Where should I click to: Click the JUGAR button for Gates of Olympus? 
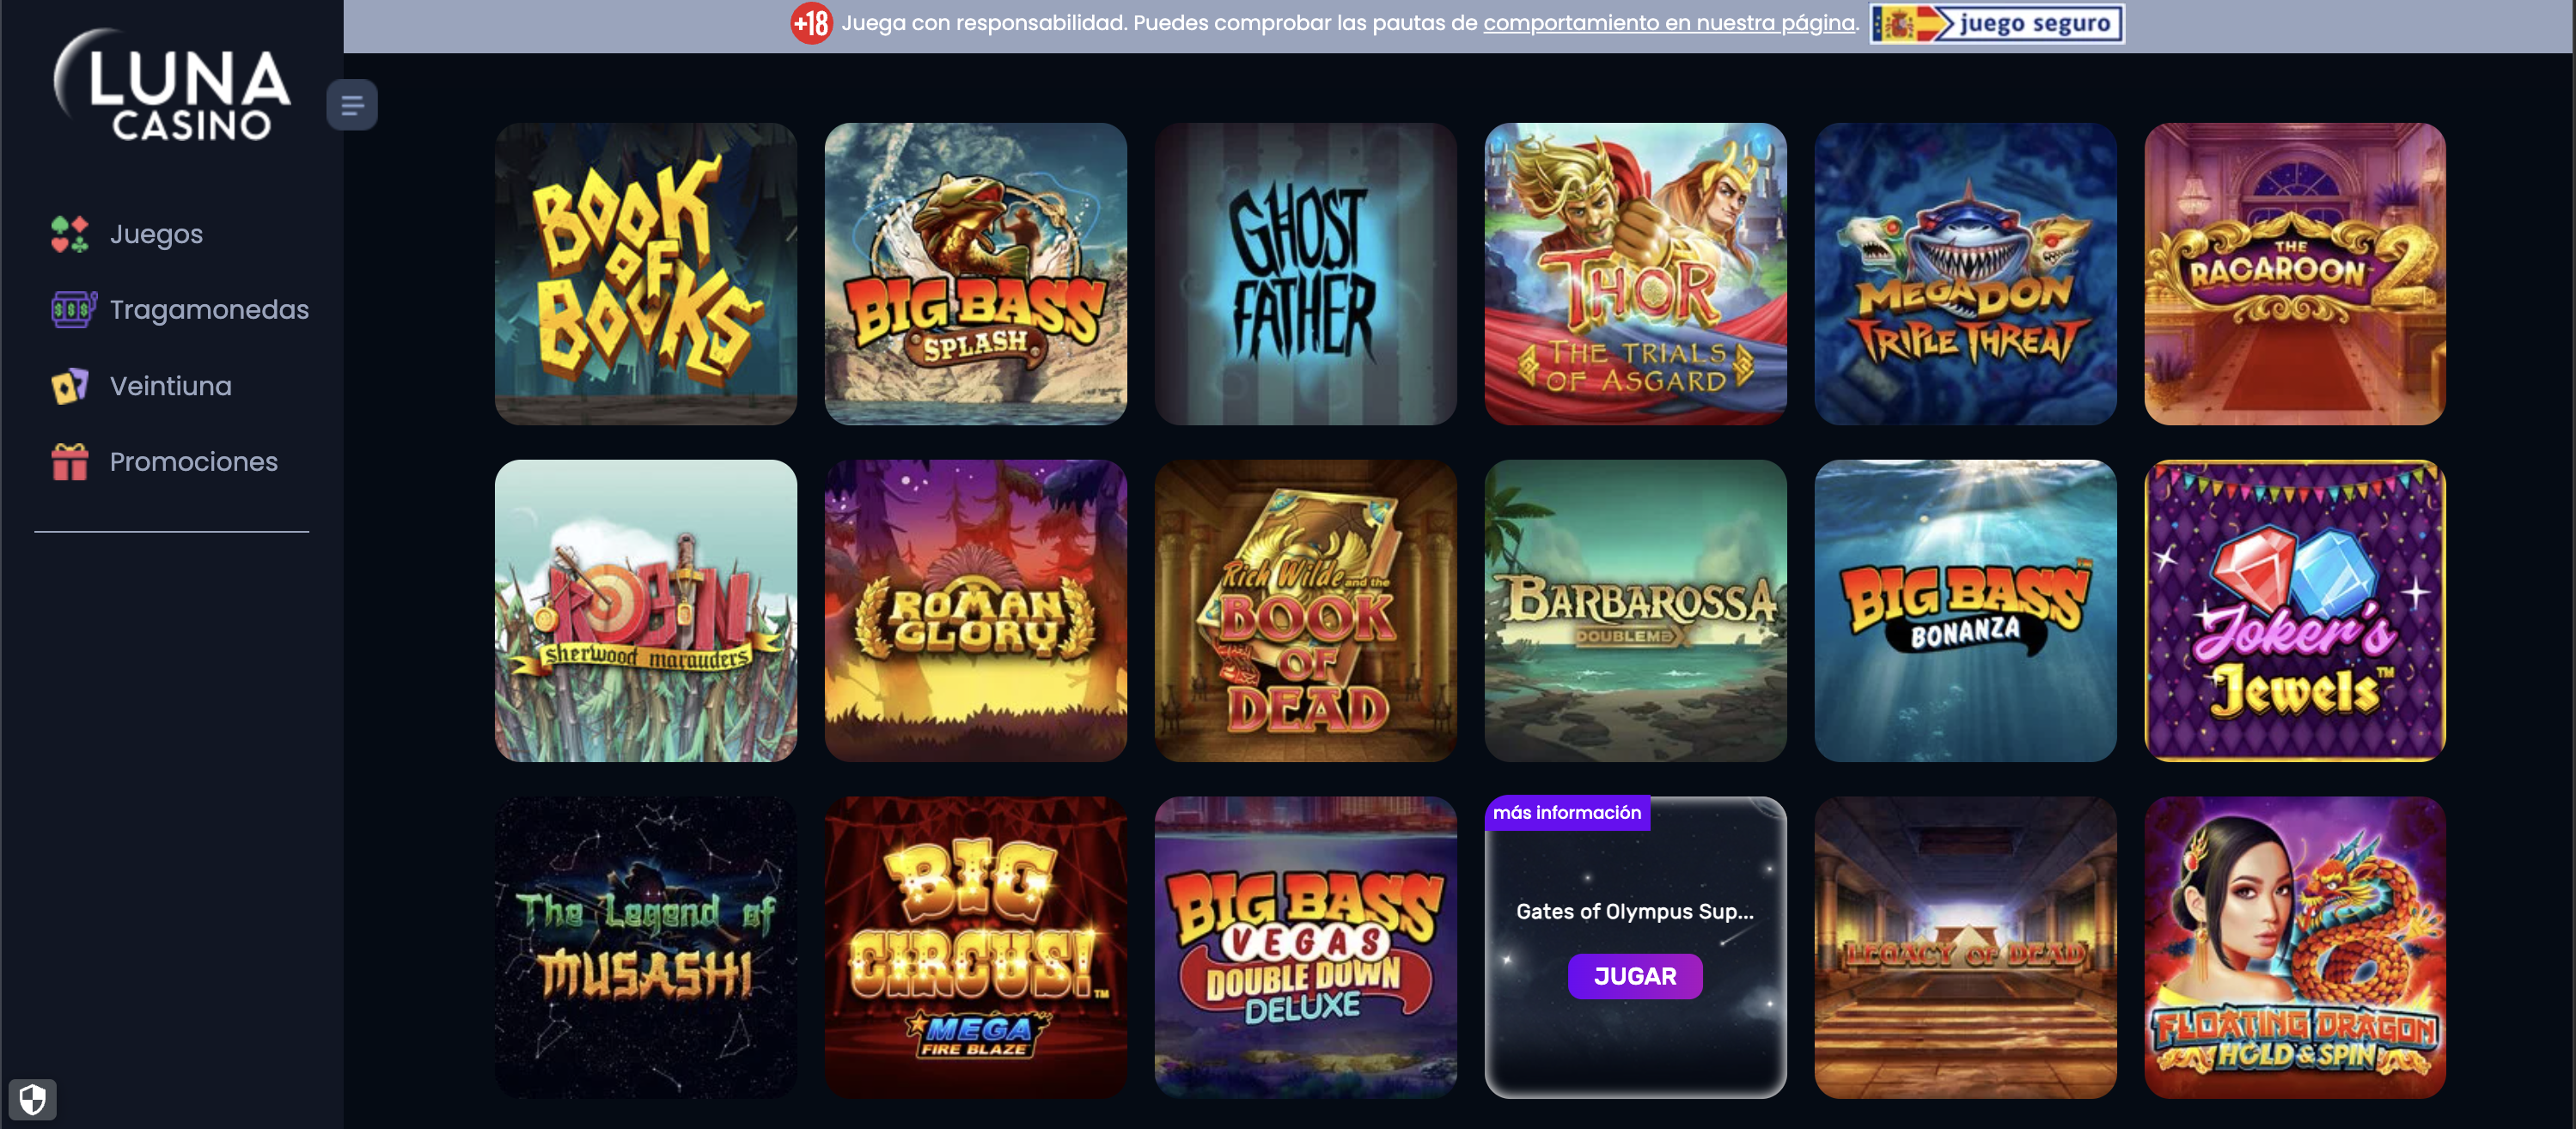click(1635, 976)
